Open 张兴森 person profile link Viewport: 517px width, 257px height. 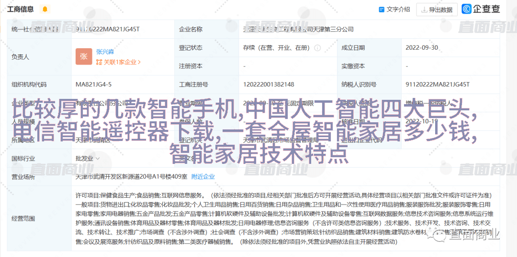(x=105, y=52)
